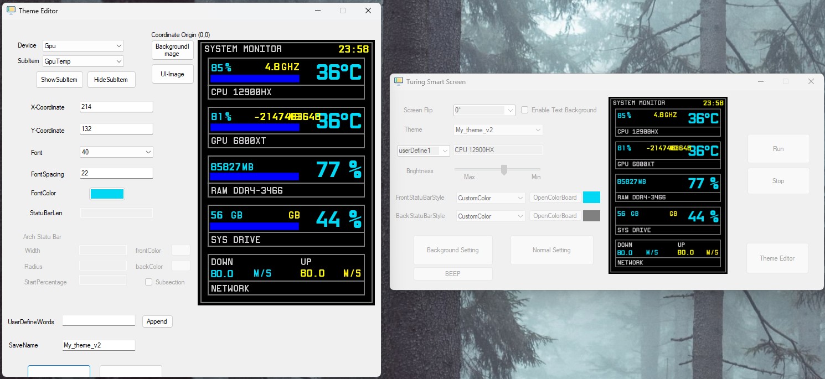Click the UI-Image button
This screenshot has width=825, height=379.
tap(172, 74)
